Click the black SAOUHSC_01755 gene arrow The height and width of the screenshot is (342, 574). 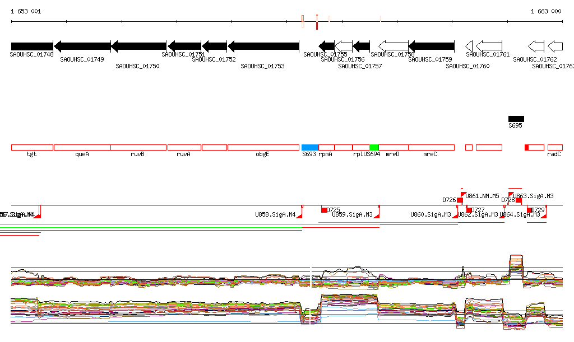click(327, 46)
